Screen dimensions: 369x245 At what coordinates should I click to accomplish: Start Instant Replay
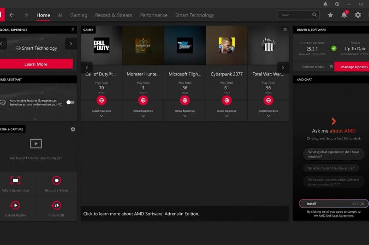(x=15, y=205)
